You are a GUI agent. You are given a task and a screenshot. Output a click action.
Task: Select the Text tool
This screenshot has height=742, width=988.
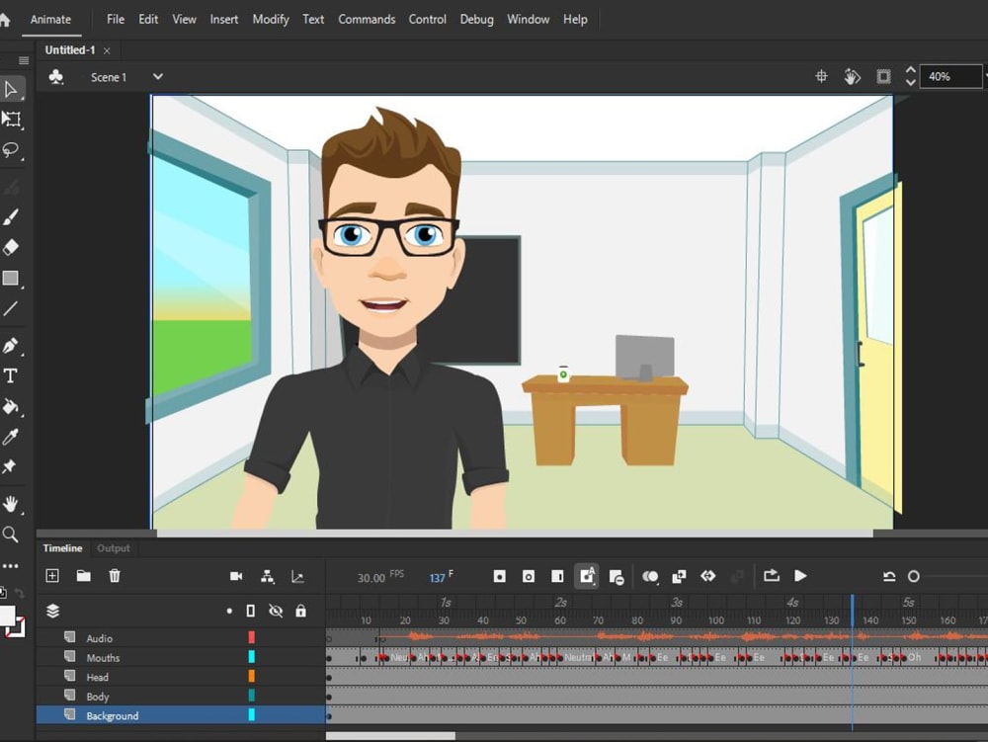pos(11,376)
